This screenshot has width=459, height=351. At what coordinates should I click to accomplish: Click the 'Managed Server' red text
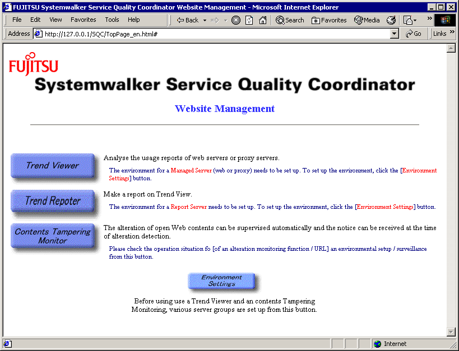[191, 171]
